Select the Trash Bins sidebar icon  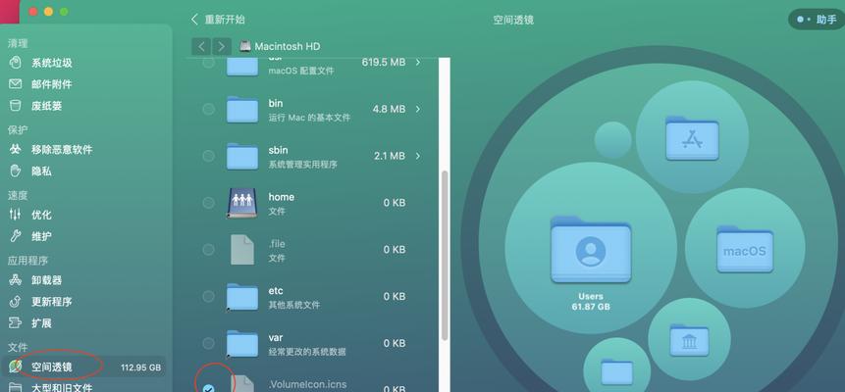(15, 106)
